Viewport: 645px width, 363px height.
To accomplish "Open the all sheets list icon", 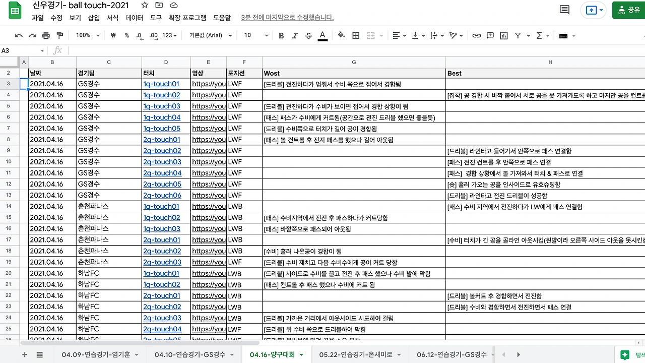I will tap(40, 354).
